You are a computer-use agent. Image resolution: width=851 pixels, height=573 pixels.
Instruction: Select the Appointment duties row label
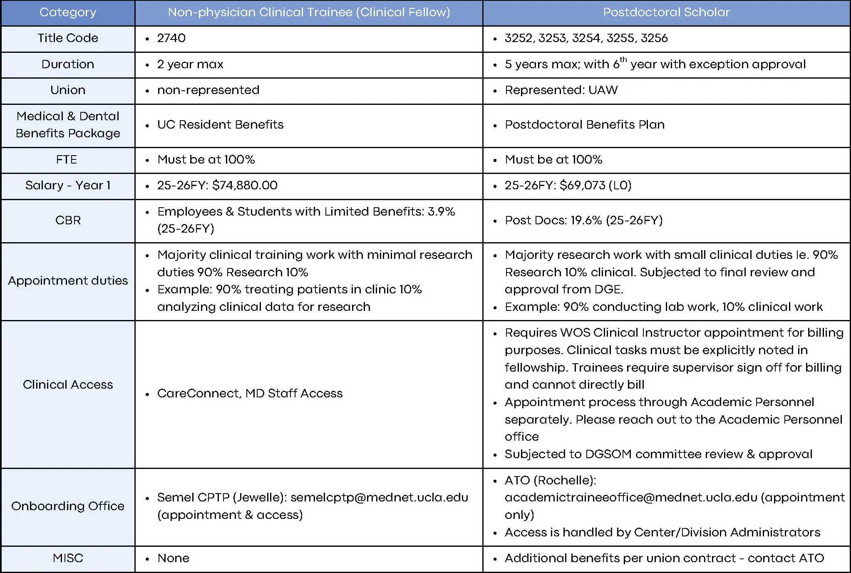(68, 281)
